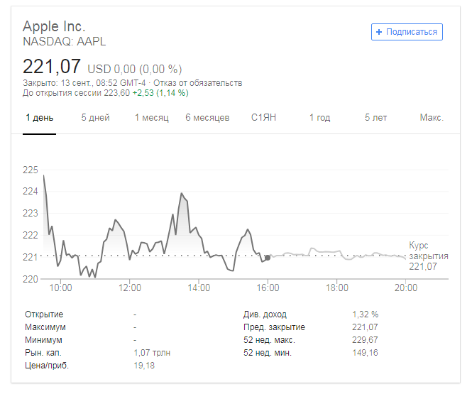Click the Див. доход value 1,32 %
Screen dimensions: 472x394
365,314
